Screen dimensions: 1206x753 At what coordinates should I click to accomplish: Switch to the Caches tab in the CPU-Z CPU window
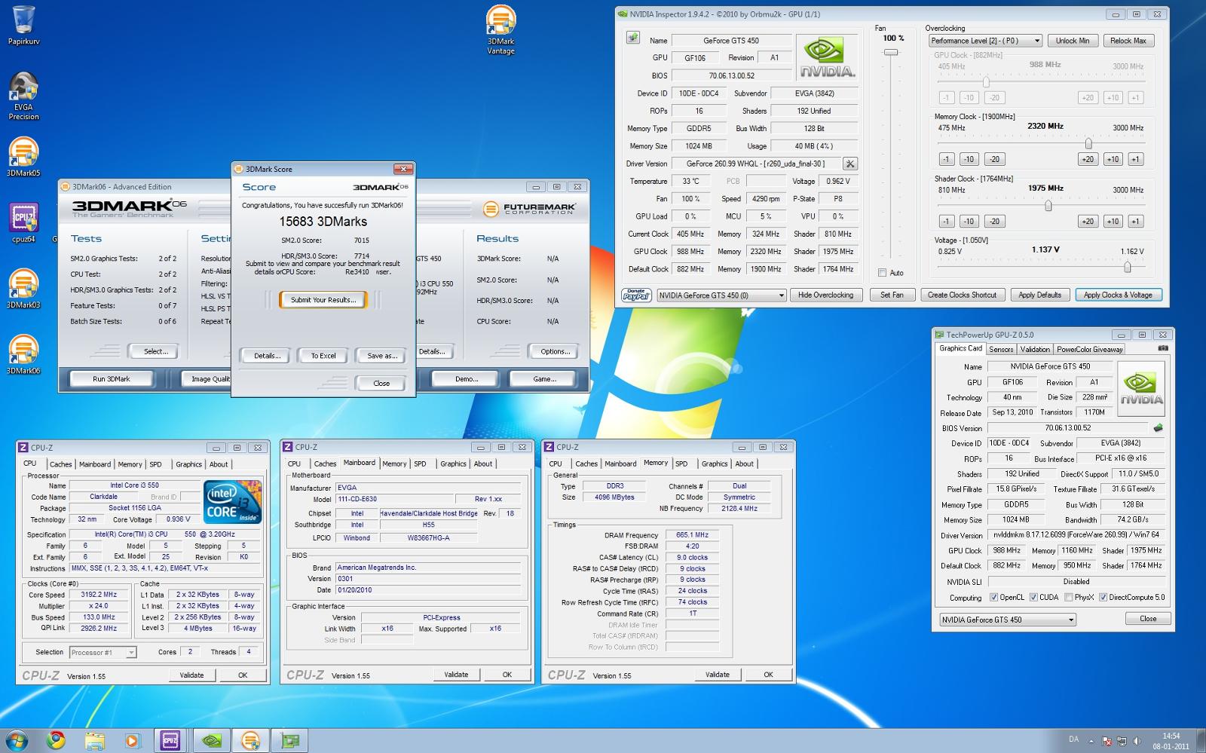point(60,464)
